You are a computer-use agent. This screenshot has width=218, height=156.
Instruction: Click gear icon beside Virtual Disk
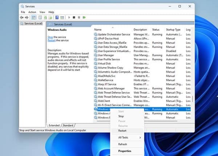(96, 63)
